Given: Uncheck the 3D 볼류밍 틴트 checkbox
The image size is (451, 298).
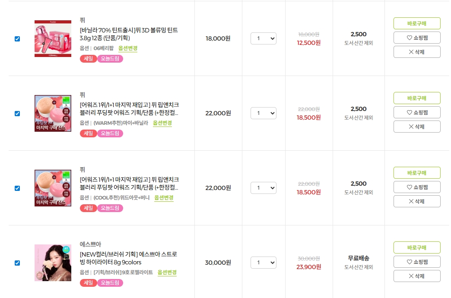Looking at the screenshot, I should pos(17,39).
